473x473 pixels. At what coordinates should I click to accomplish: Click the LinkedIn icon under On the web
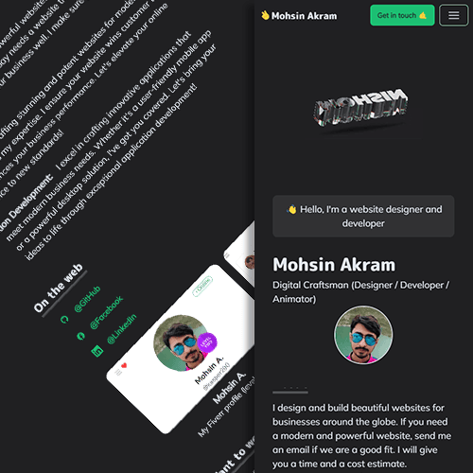click(x=97, y=351)
